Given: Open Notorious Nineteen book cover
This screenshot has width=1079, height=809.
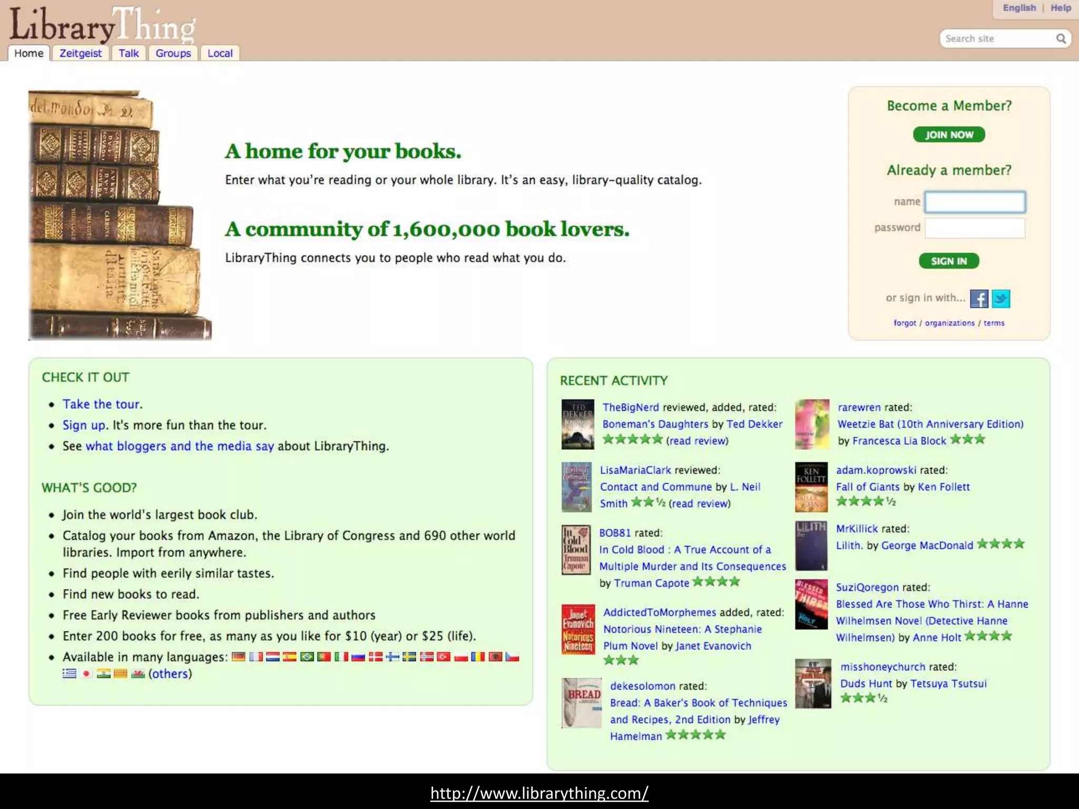Looking at the screenshot, I should coord(578,629).
